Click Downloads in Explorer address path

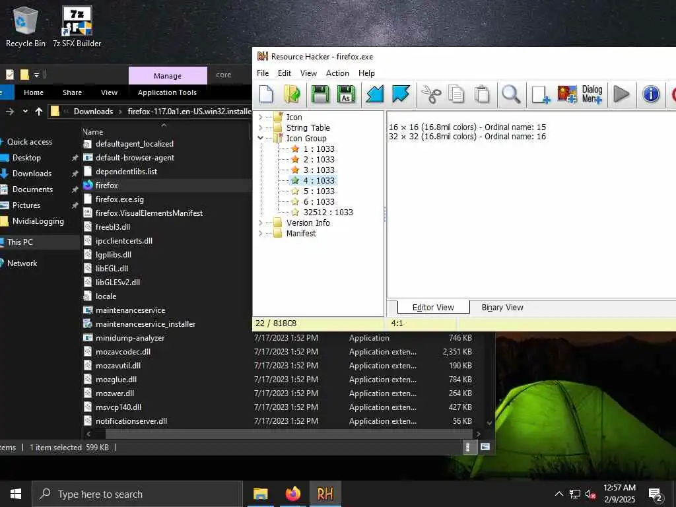pos(93,111)
